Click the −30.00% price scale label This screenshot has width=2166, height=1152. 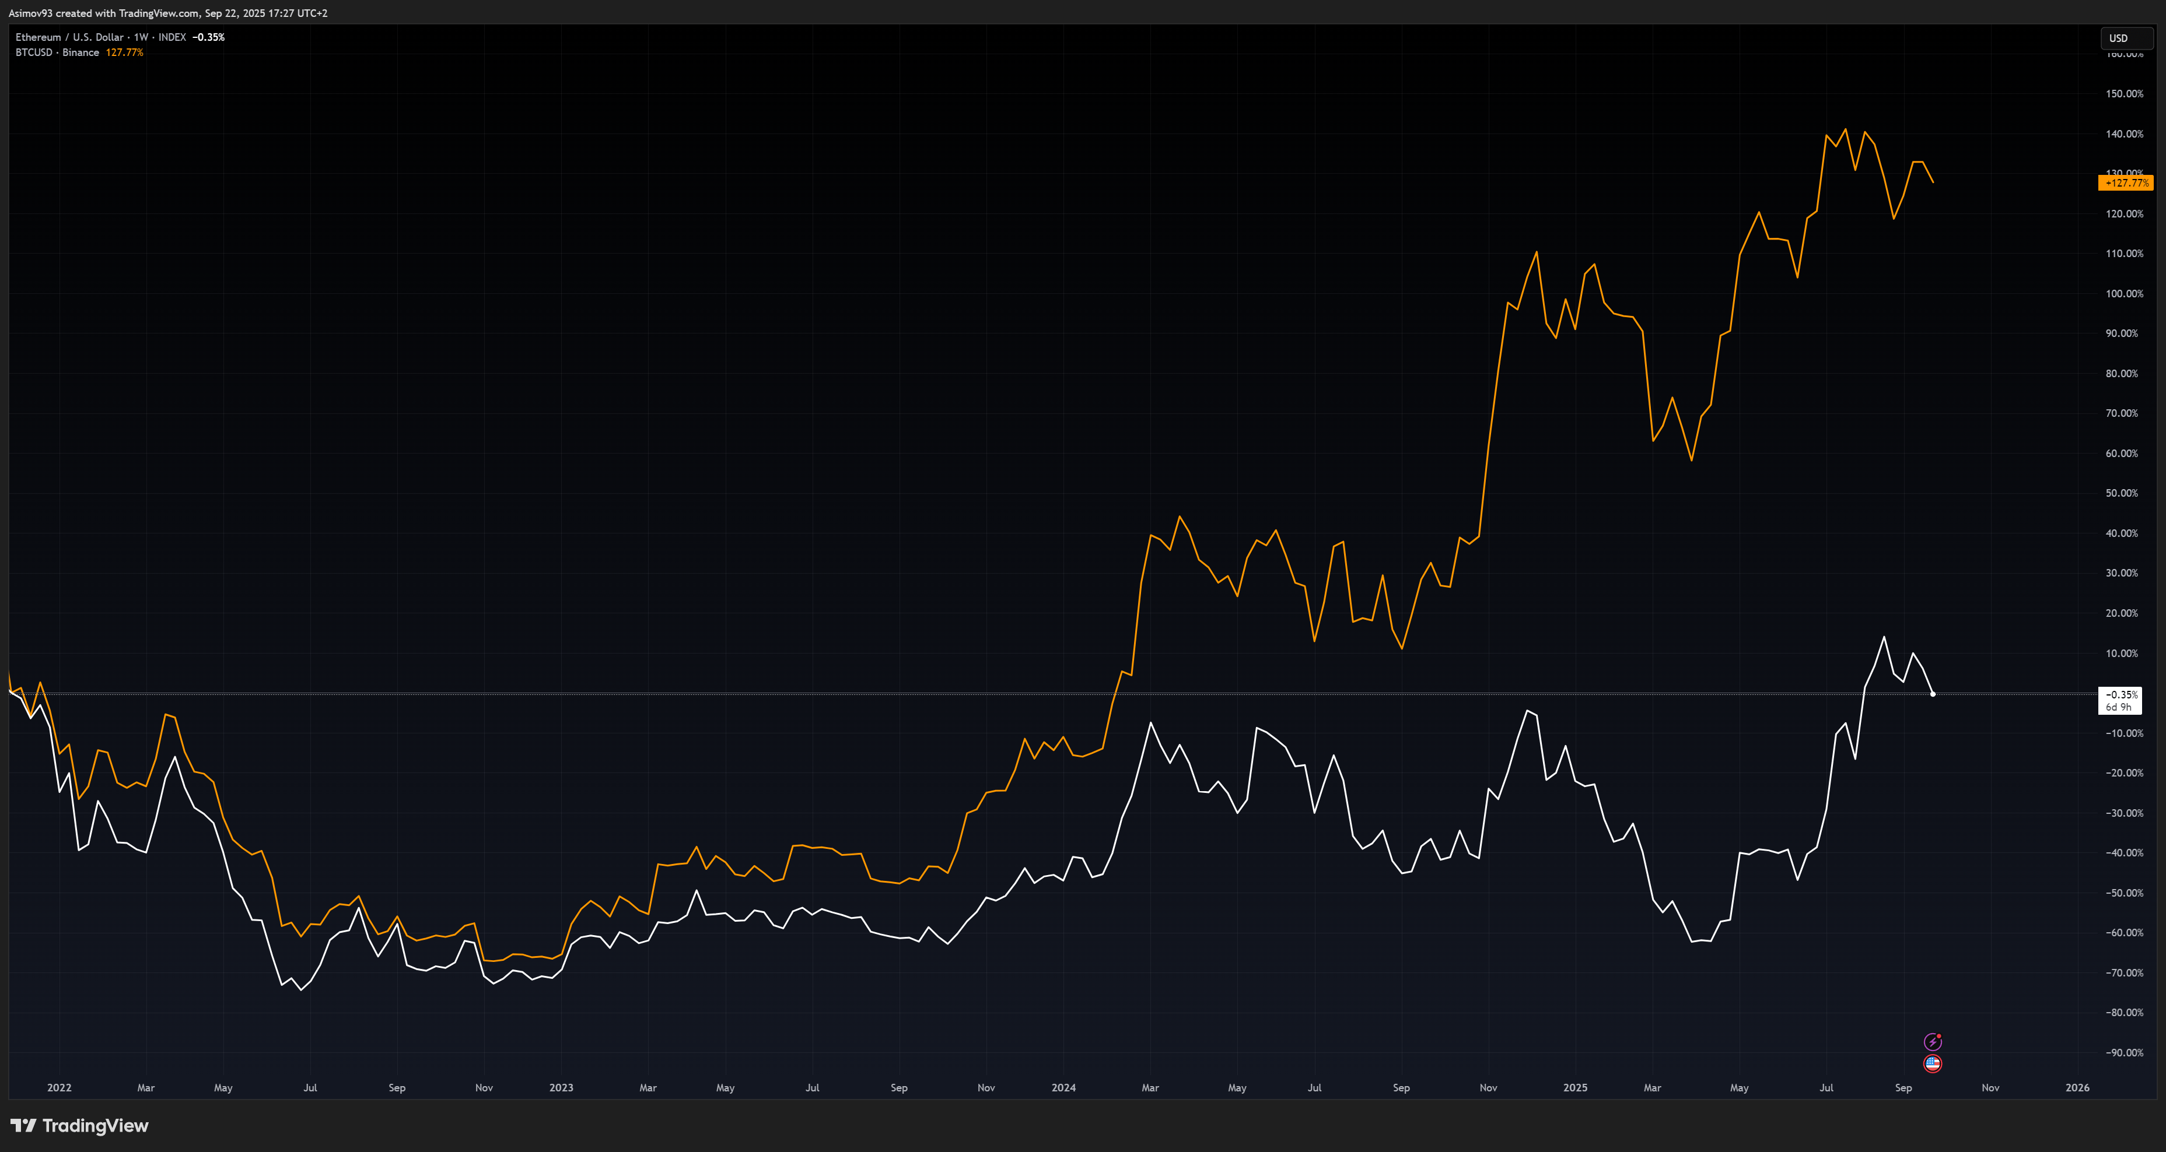pos(2124,813)
